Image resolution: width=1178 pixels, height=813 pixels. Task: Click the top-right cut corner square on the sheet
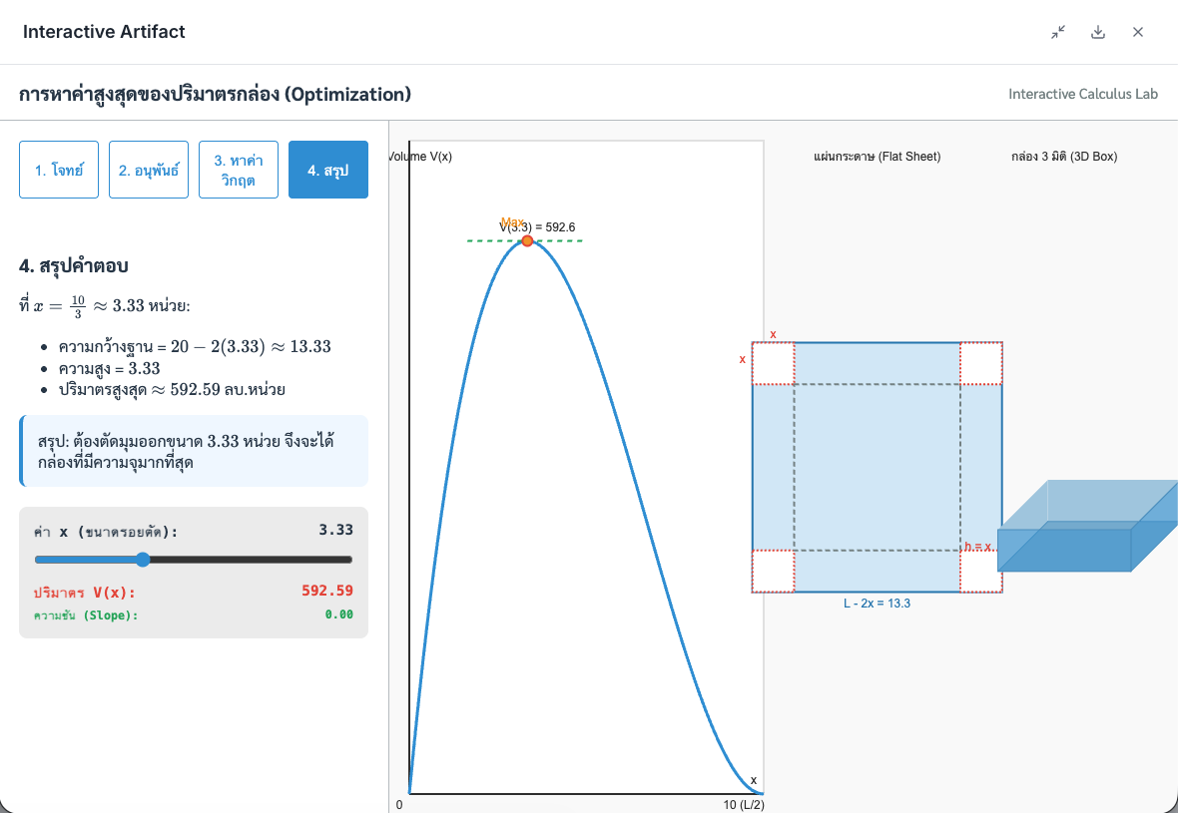tap(980, 363)
